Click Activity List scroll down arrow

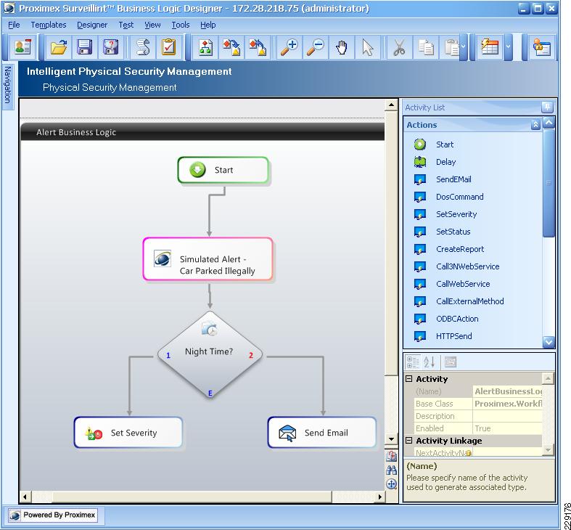(549, 342)
